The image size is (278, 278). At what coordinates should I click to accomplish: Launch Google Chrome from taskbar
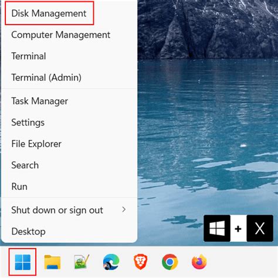click(x=169, y=262)
